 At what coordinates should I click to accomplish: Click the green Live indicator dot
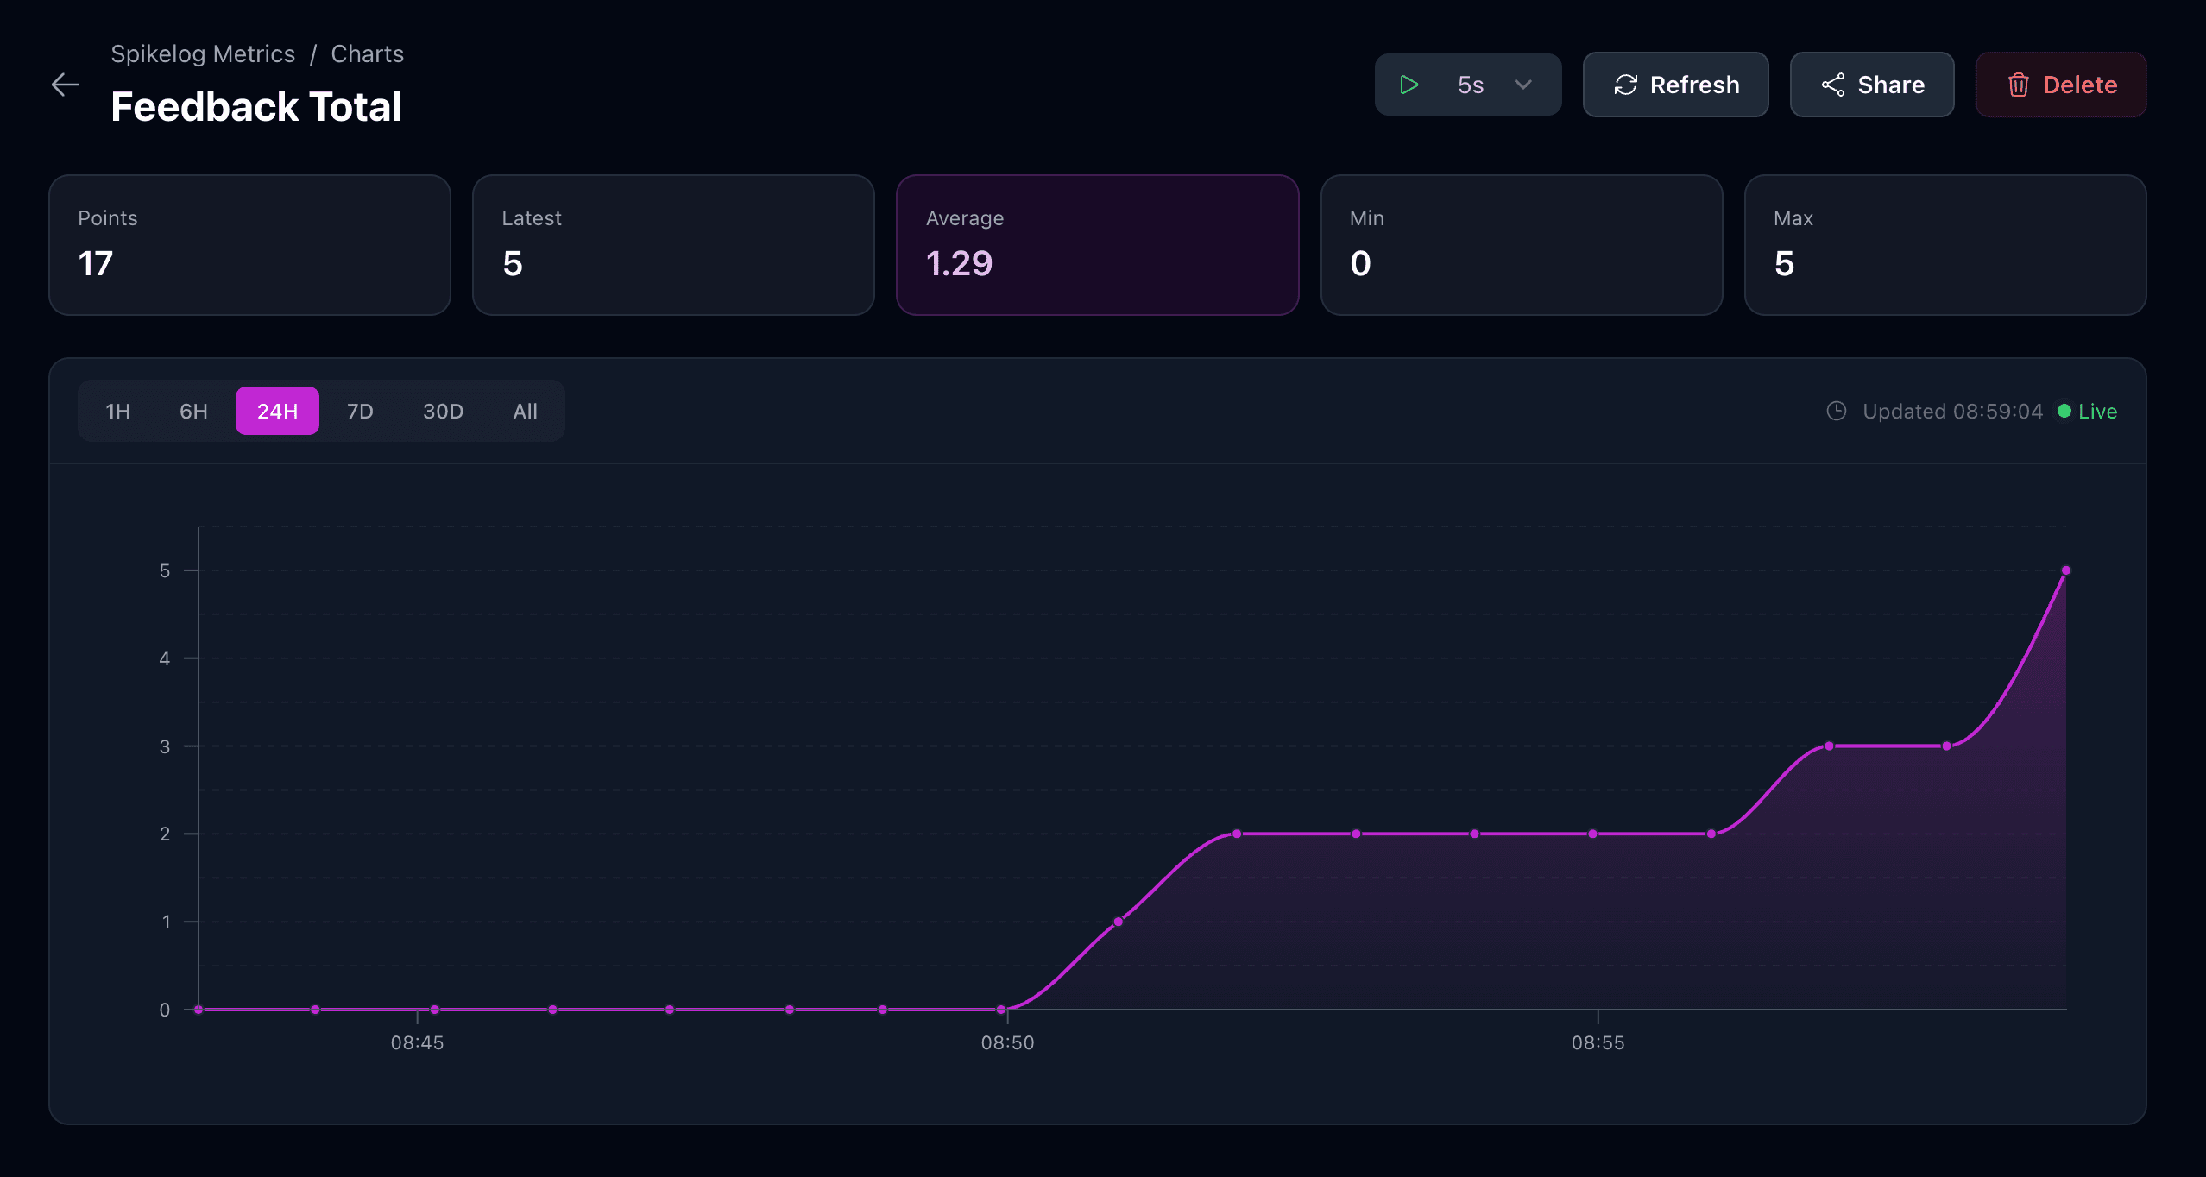tap(2064, 412)
